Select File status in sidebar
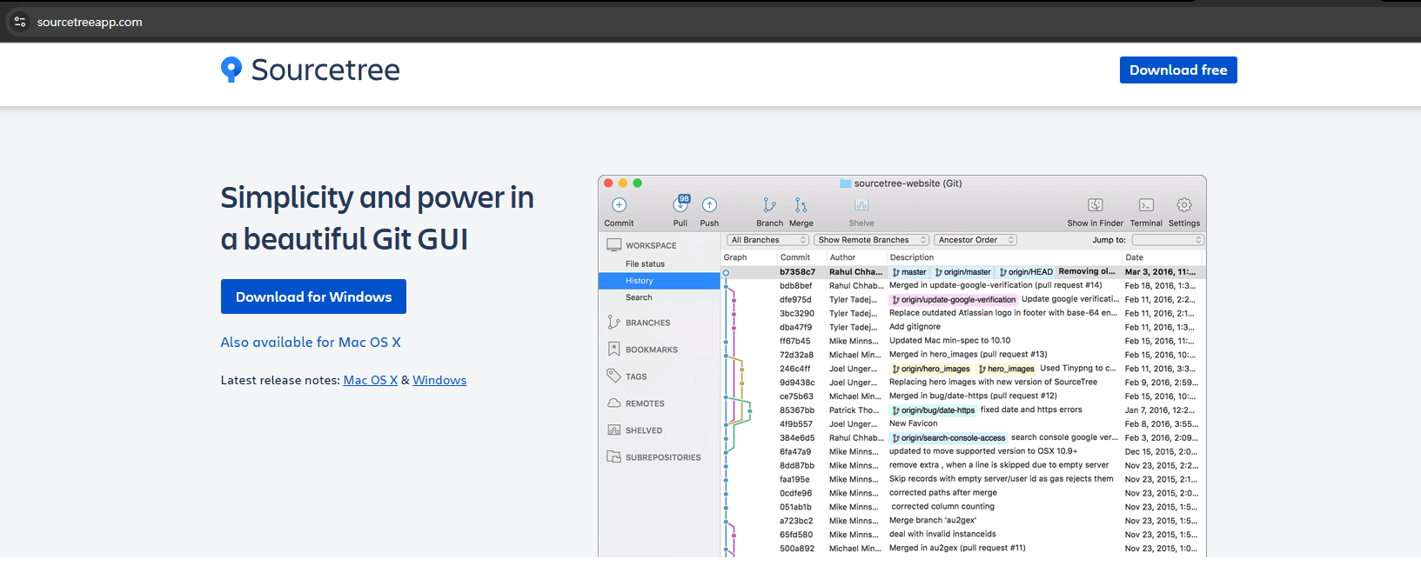 click(x=645, y=264)
